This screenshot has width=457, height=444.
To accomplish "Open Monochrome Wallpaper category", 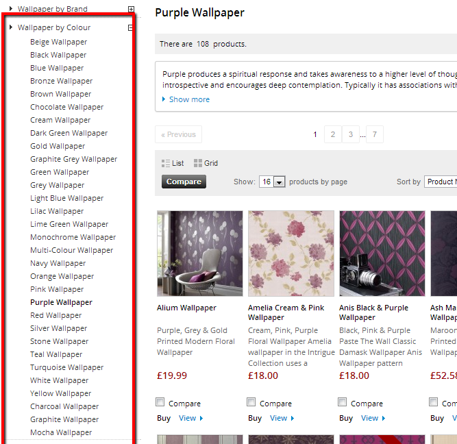I will point(73,237).
